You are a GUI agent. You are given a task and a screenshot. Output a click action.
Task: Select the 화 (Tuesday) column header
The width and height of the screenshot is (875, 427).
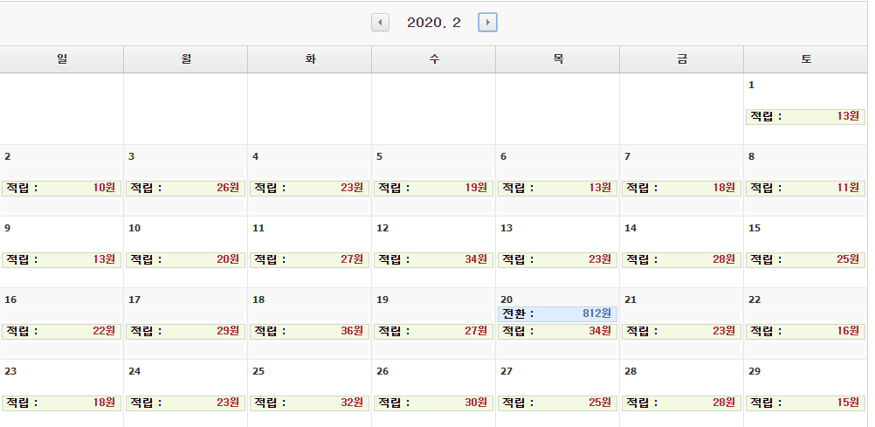[310, 59]
